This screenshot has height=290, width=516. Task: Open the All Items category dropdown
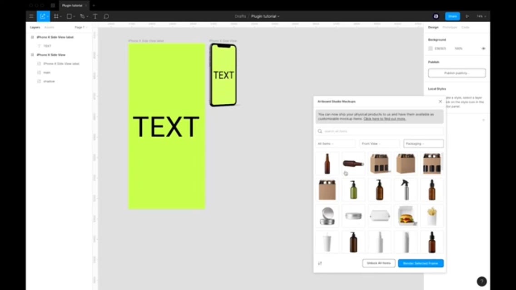pyautogui.click(x=334, y=144)
